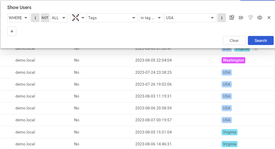Click the Show Users heading

click(19, 8)
